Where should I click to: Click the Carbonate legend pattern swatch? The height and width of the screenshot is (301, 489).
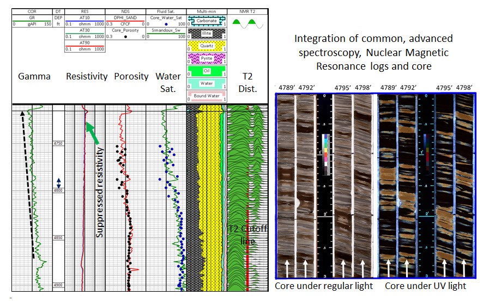click(206, 21)
